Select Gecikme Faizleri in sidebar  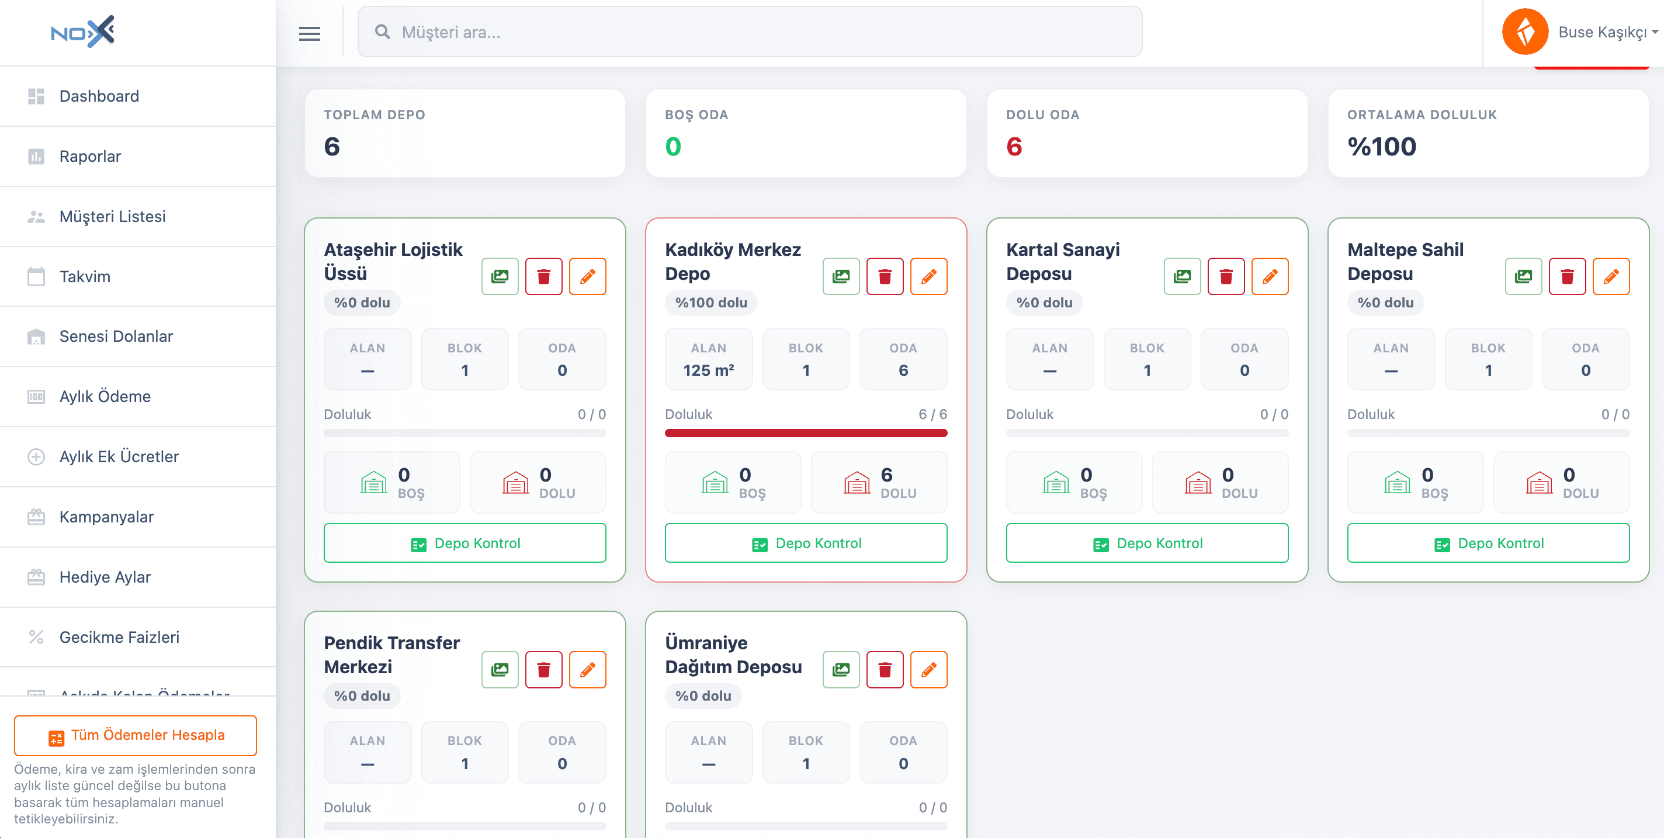tap(137, 637)
